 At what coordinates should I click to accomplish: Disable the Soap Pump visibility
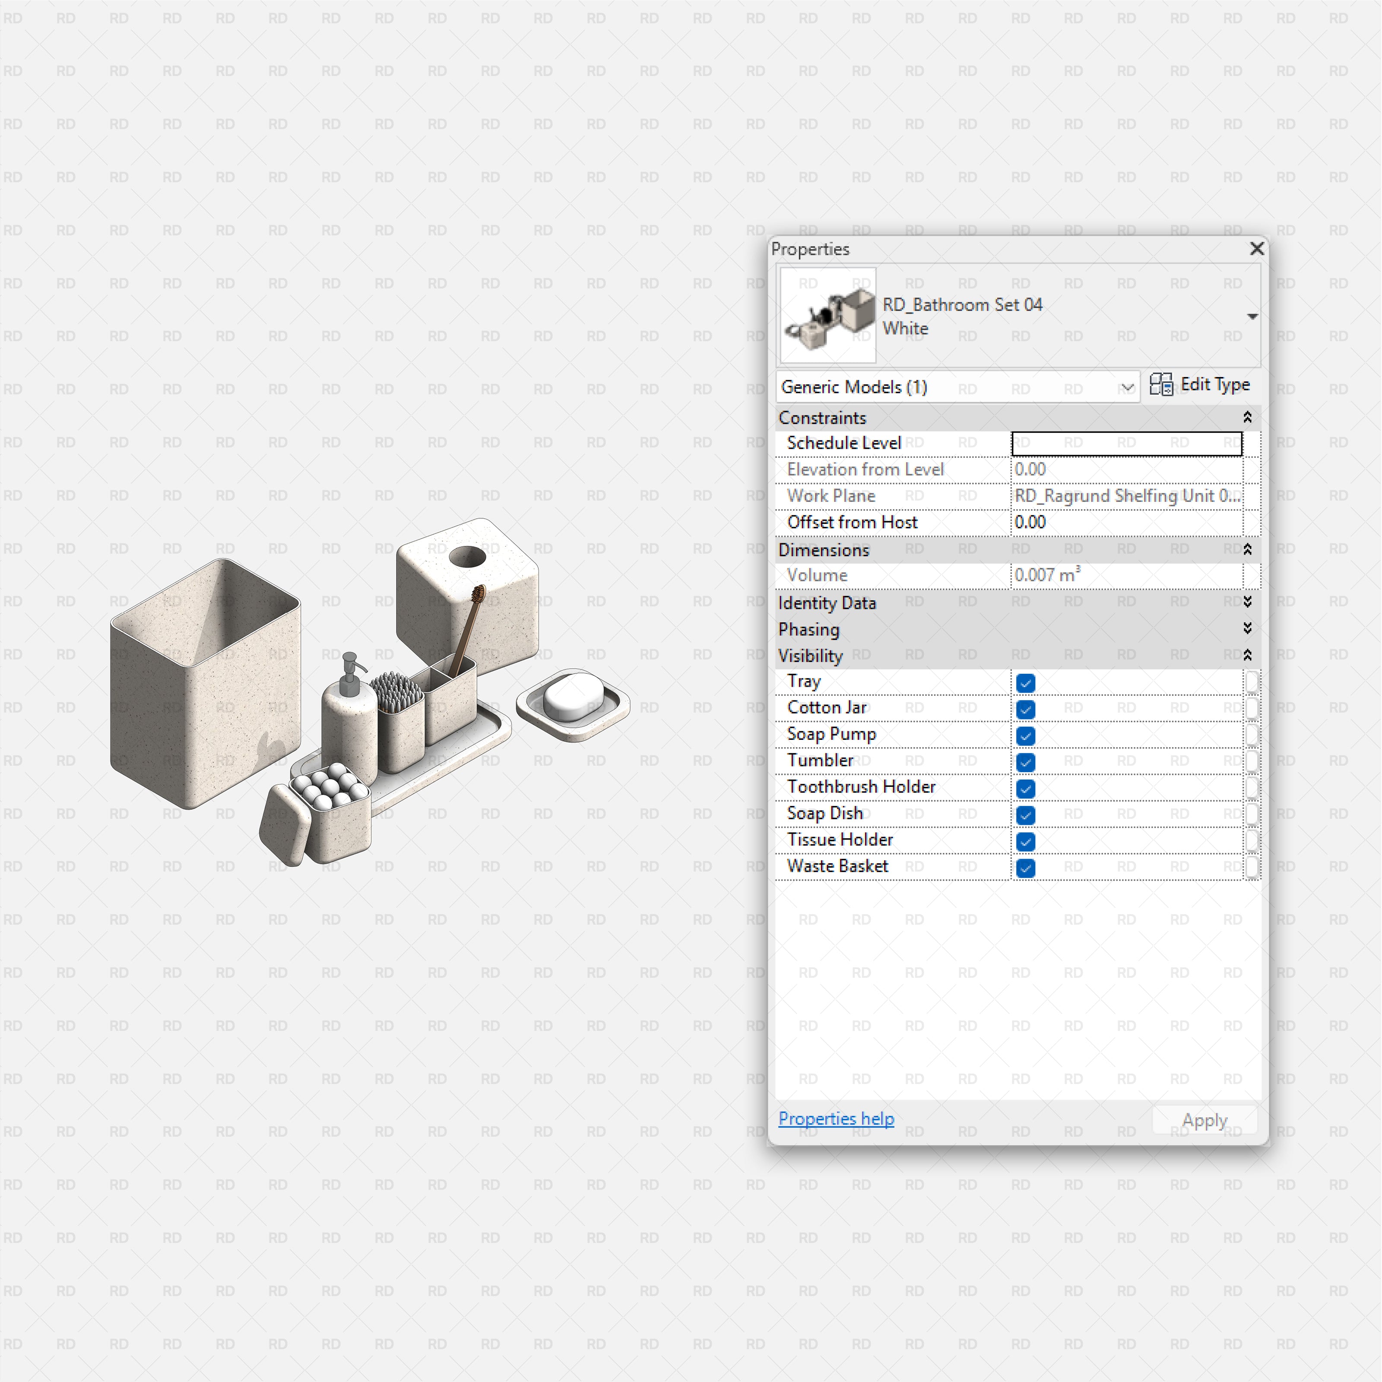click(x=1025, y=736)
